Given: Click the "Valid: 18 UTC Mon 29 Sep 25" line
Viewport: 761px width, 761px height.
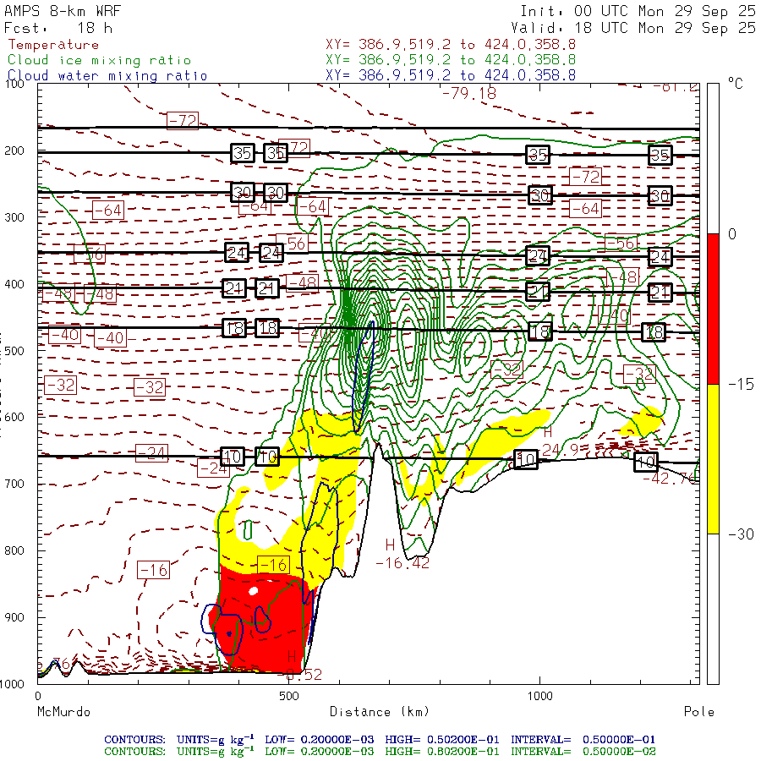Looking at the screenshot, I should pyautogui.click(x=633, y=28).
